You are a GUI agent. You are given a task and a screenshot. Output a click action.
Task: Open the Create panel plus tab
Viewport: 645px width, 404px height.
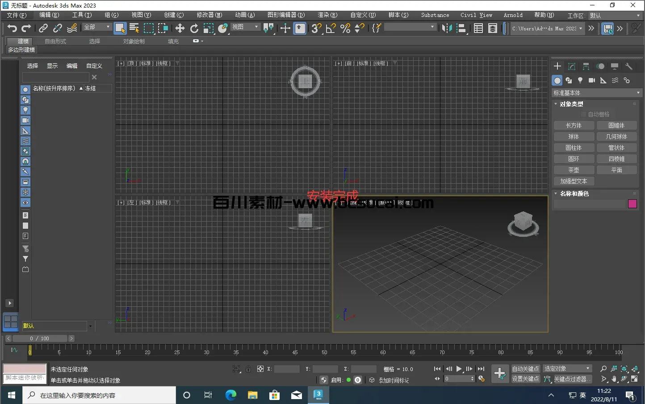tap(557, 66)
